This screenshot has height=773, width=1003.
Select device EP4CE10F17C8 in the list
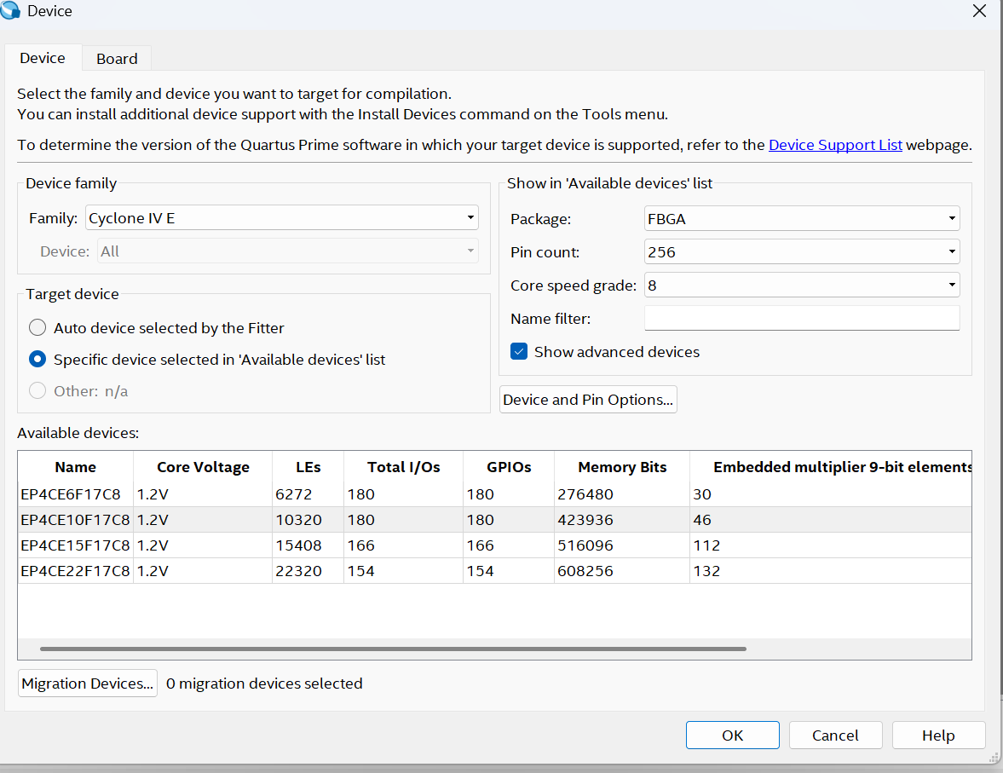75,520
